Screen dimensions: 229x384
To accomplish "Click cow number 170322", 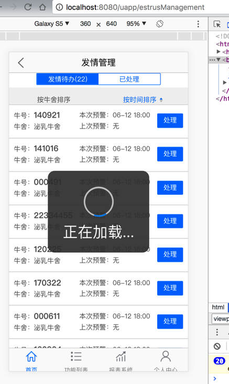I will 47,283.
